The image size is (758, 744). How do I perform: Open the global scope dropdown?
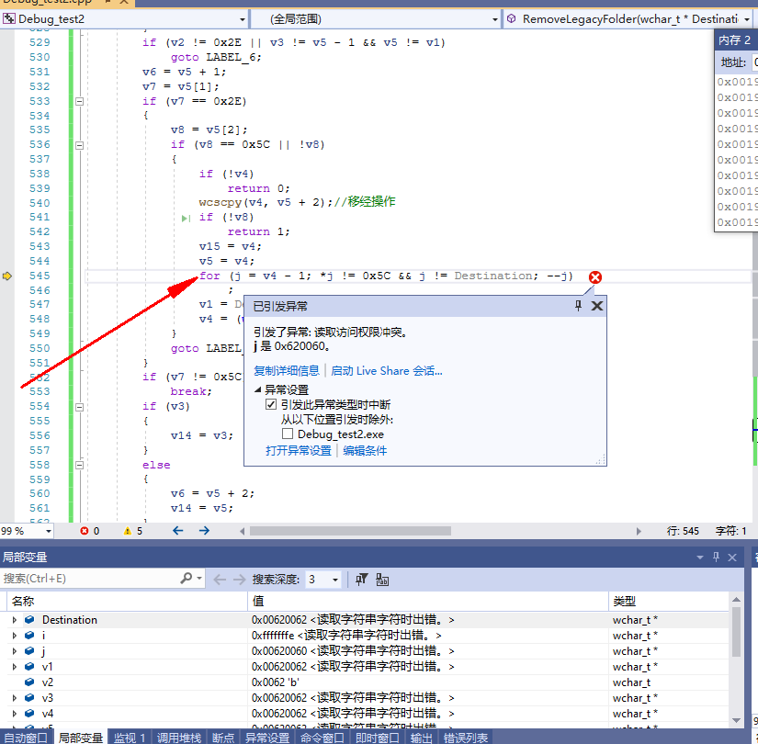point(494,19)
